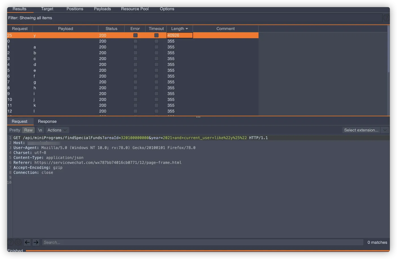The width and height of the screenshot is (397, 259).
Task: Select the Request tab in the lower pane
Action: [20, 121]
